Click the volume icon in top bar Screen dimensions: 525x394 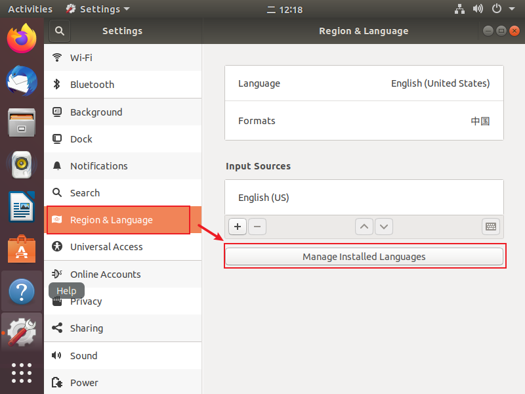pyautogui.click(x=478, y=9)
